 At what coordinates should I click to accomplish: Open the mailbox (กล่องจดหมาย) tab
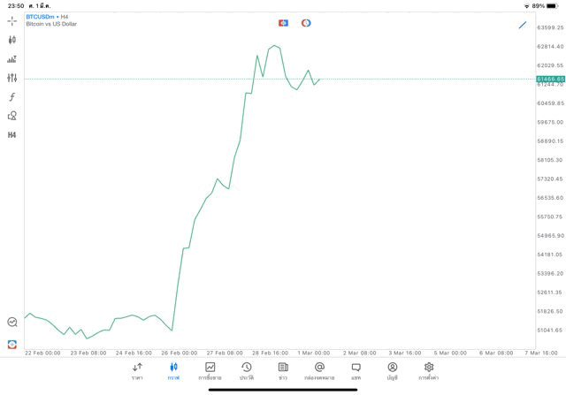point(319,370)
